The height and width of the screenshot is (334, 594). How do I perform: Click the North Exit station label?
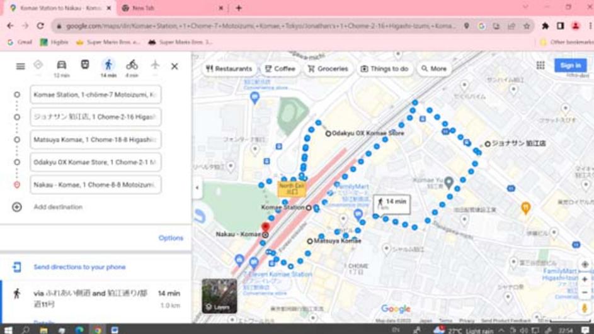291,189
